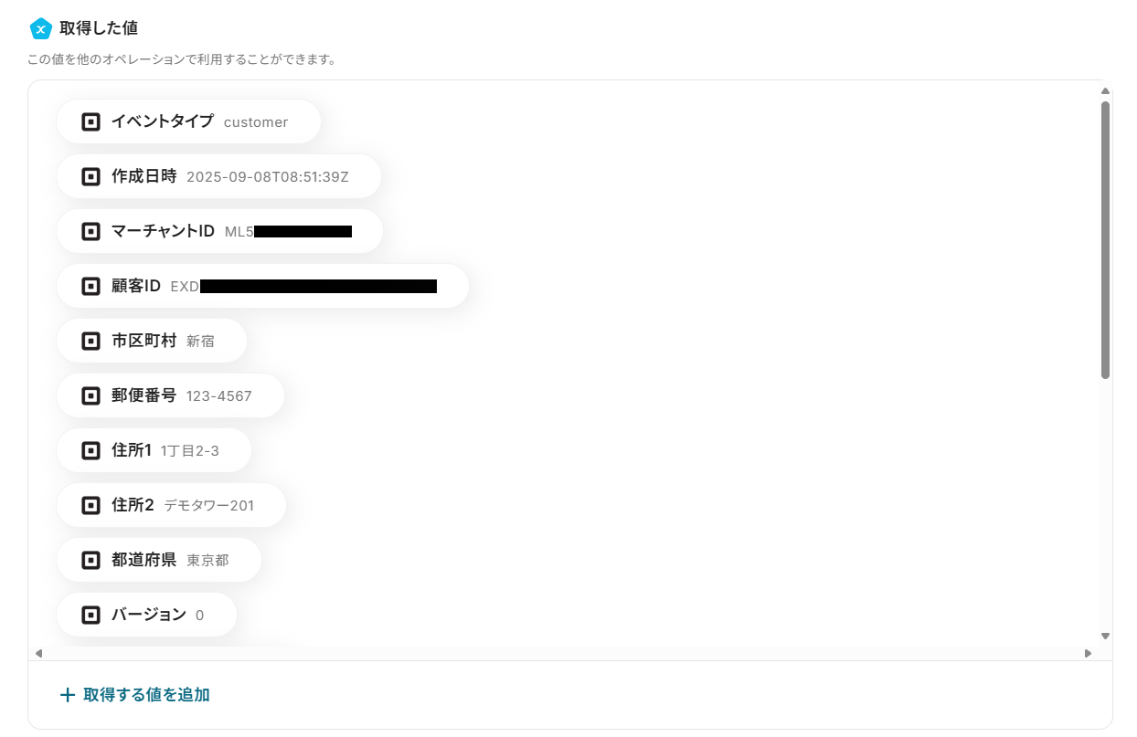Click the Square icon beside イベントタイプ
Screen dimensions: 1137x737
[90, 121]
